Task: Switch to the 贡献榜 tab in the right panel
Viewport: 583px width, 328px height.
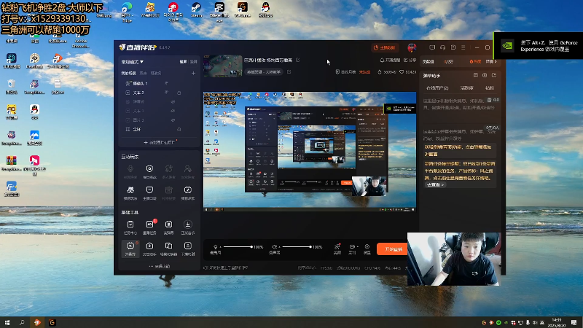Action: tap(466, 87)
